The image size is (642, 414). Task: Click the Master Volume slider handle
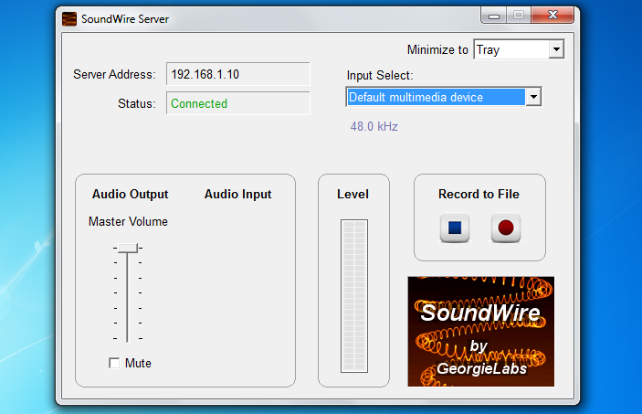point(128,248)
